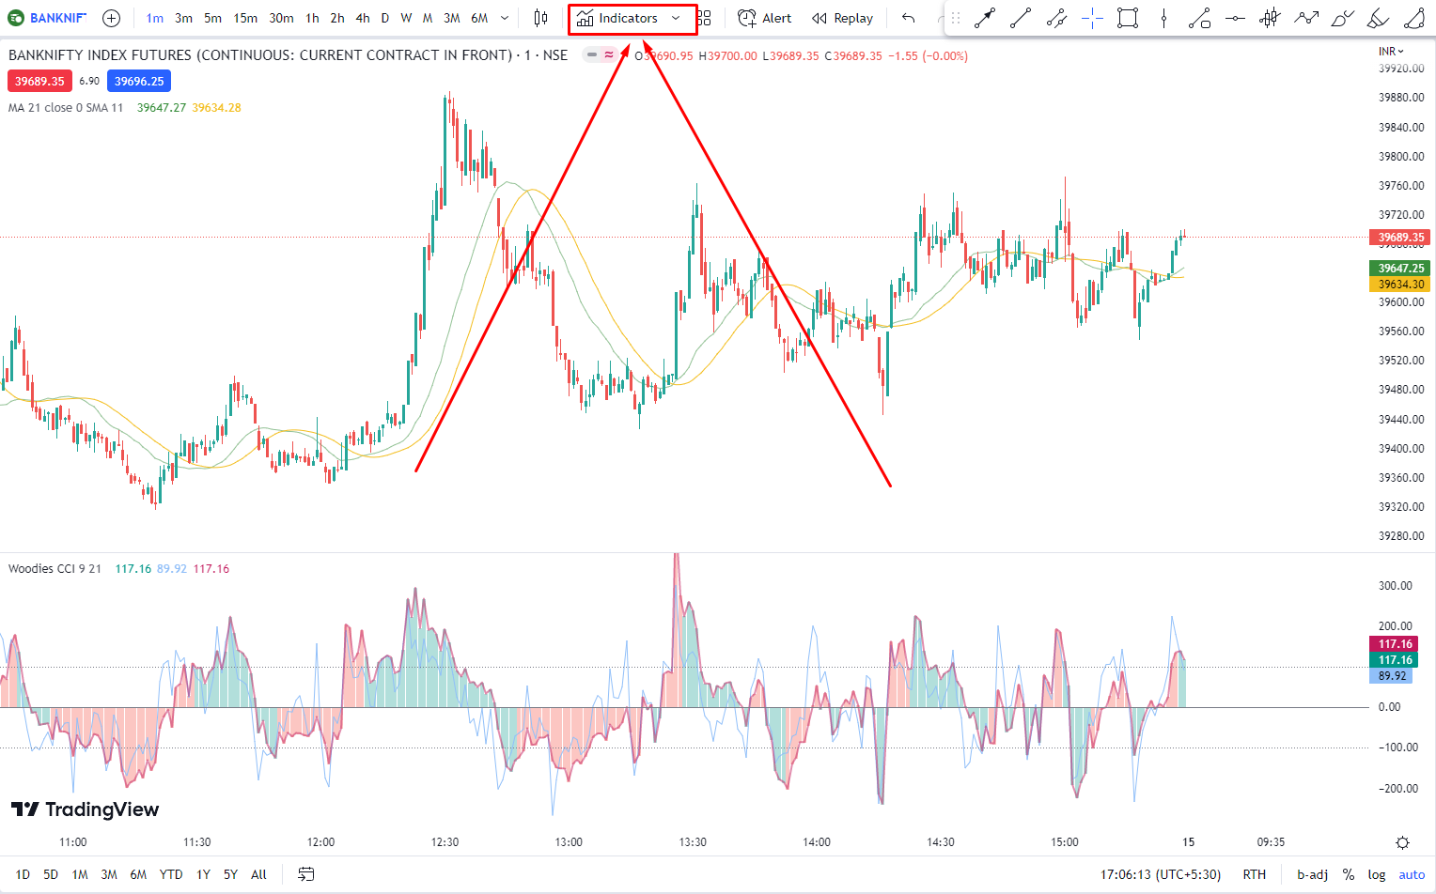Select the eraser tool

tap(1378, 18)
